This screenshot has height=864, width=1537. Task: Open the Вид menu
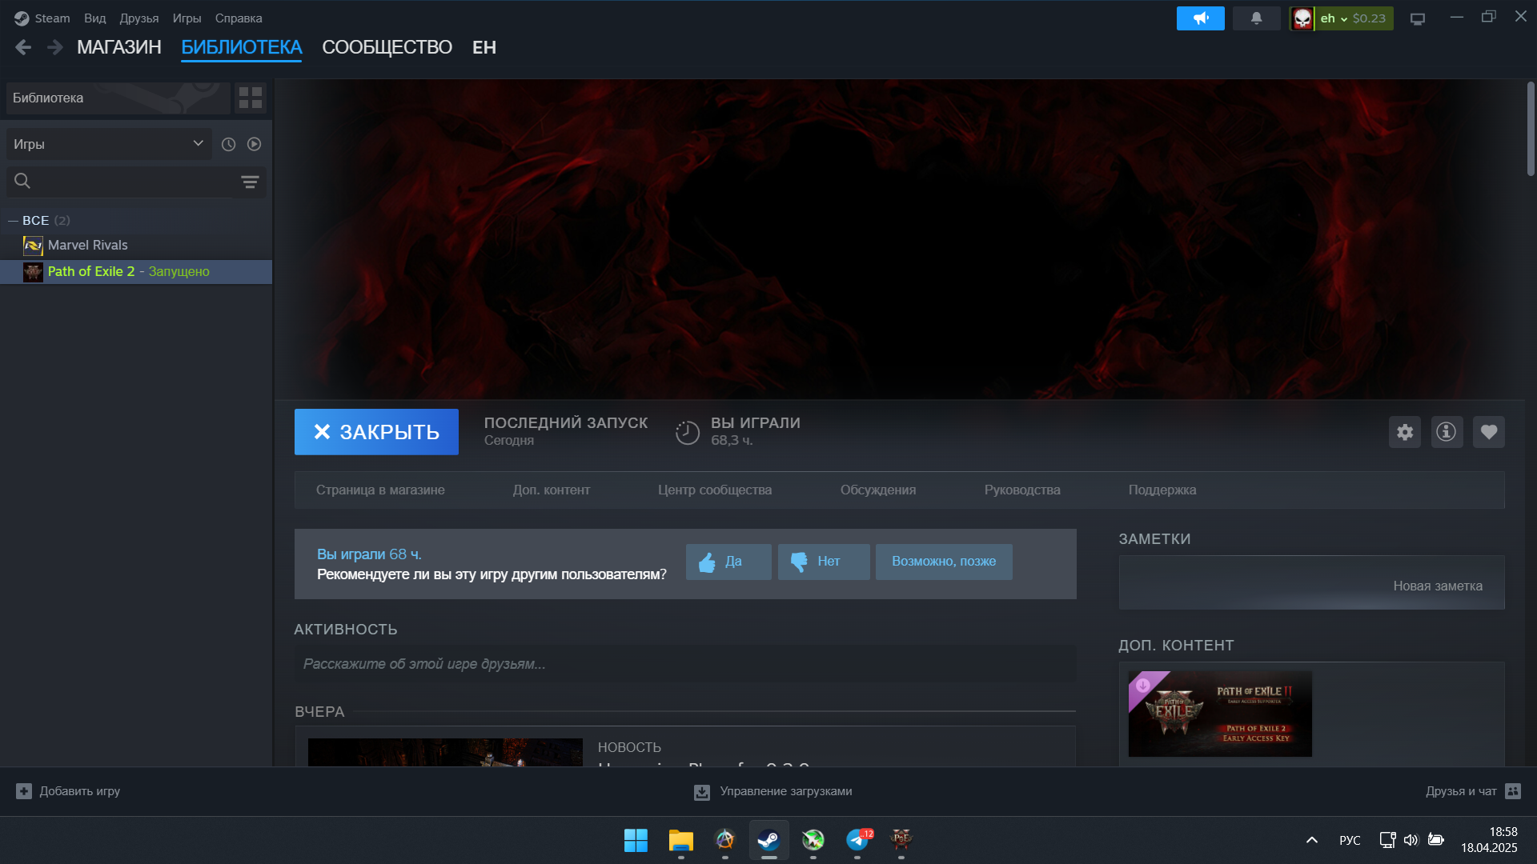click(x=94, y=18)
